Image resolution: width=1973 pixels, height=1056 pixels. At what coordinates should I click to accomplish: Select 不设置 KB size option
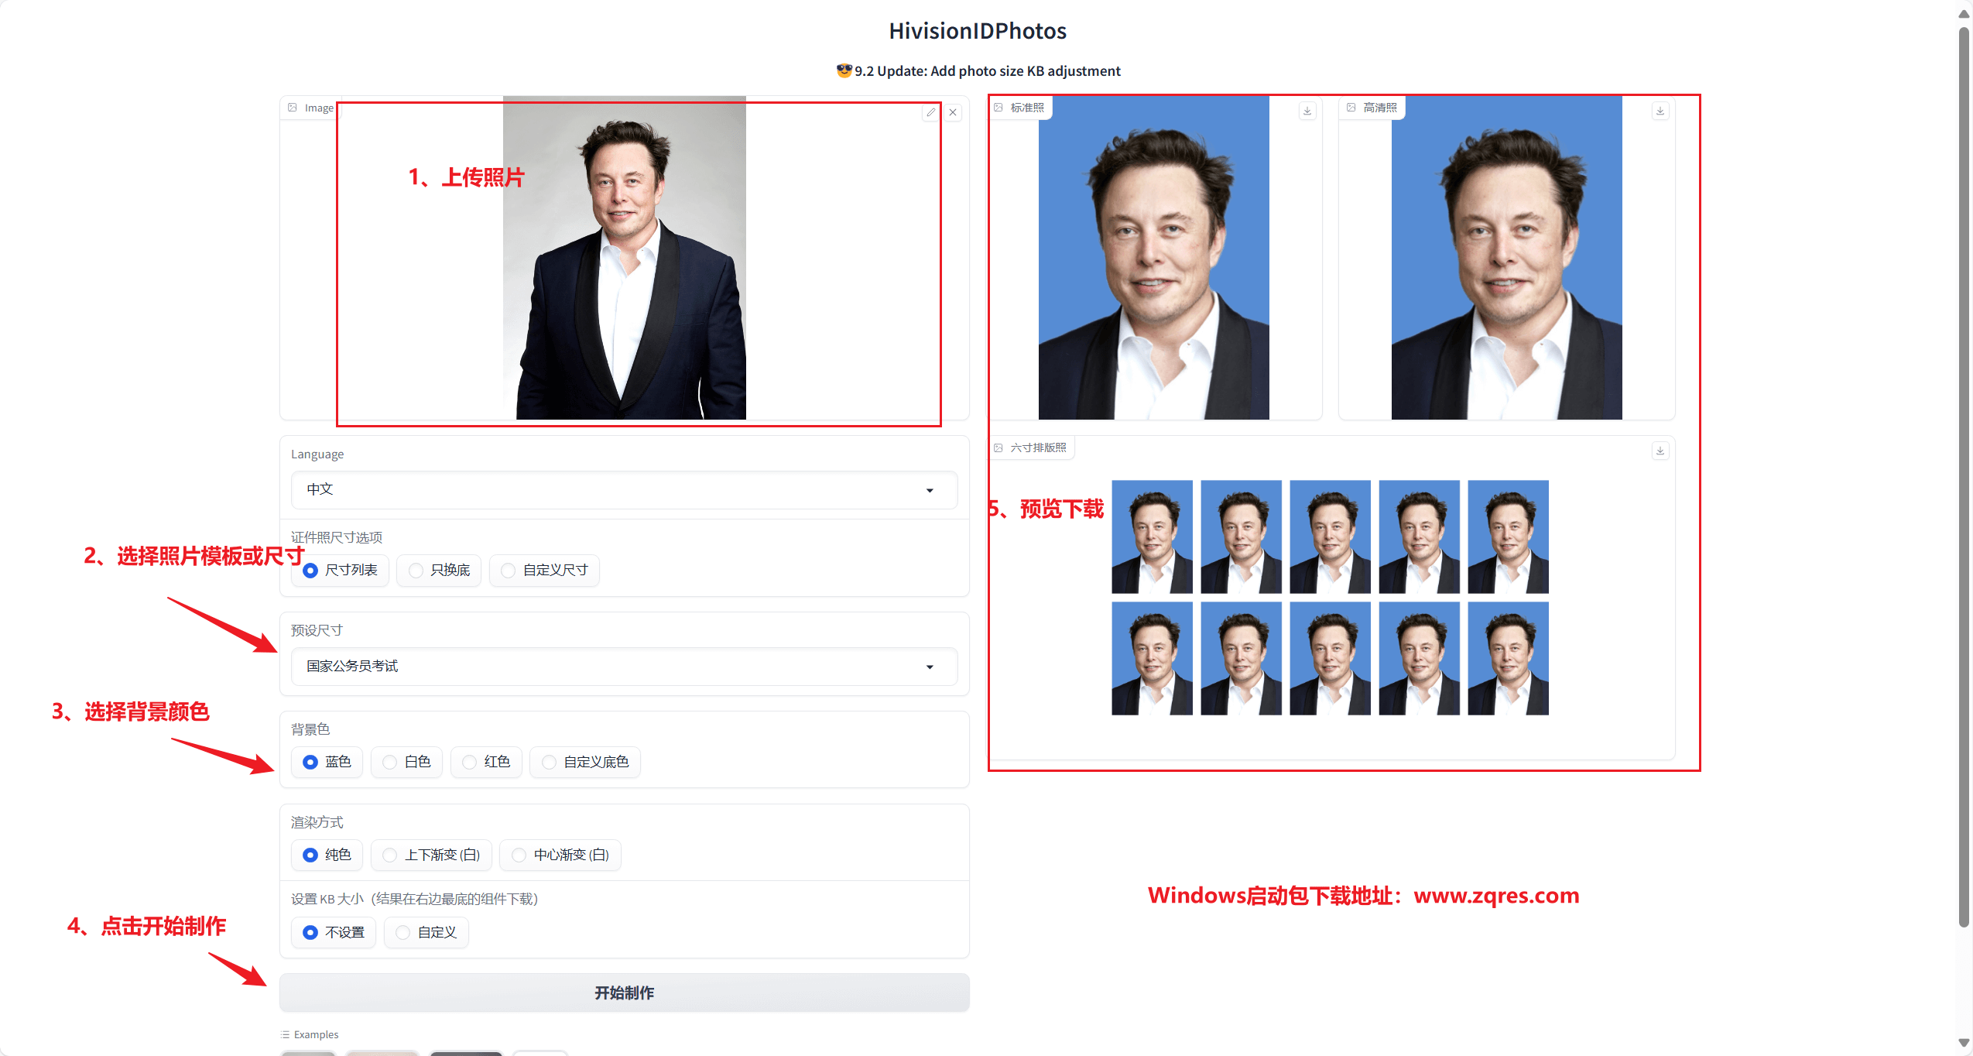334,933
